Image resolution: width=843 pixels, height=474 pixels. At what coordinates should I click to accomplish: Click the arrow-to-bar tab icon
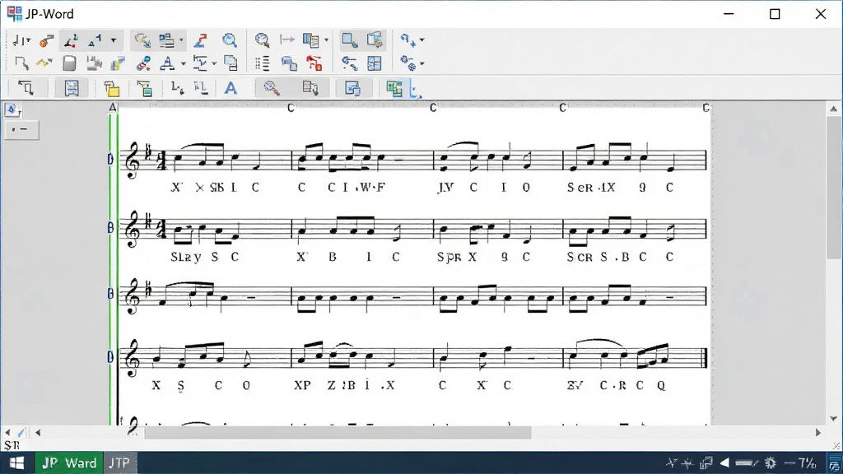pos(287,39)
